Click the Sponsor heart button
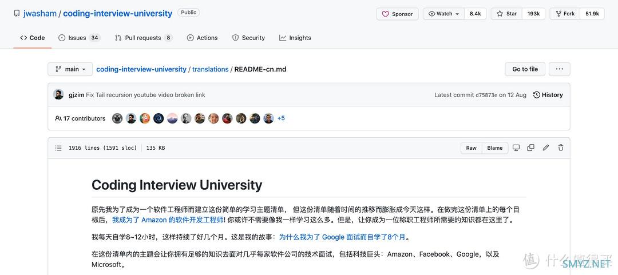The width and height of the screenshot is (618, 275). tap(397, 14)
